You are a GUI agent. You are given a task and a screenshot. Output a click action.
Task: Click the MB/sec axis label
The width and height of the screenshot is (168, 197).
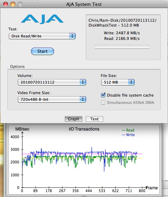(22, 129)
